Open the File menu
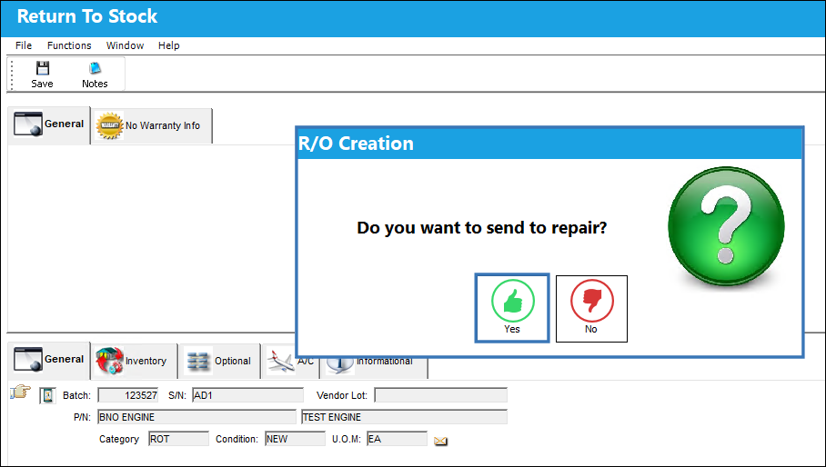Viewport: 826px width, 467px height. pyautogui.click(x=24, y=45)
